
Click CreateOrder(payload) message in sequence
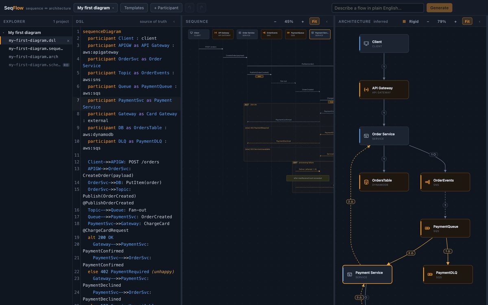(235, 55)
